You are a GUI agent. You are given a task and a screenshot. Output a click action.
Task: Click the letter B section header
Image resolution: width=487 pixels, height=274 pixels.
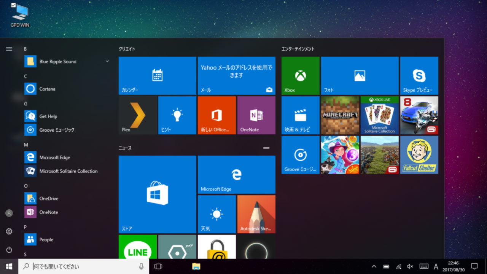[25, 49]
